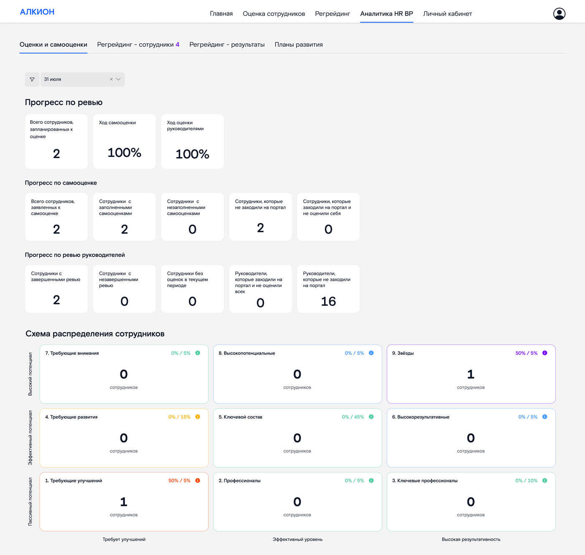
Task: Click the filter funnel icon
Action: click(x=32, y=79)
